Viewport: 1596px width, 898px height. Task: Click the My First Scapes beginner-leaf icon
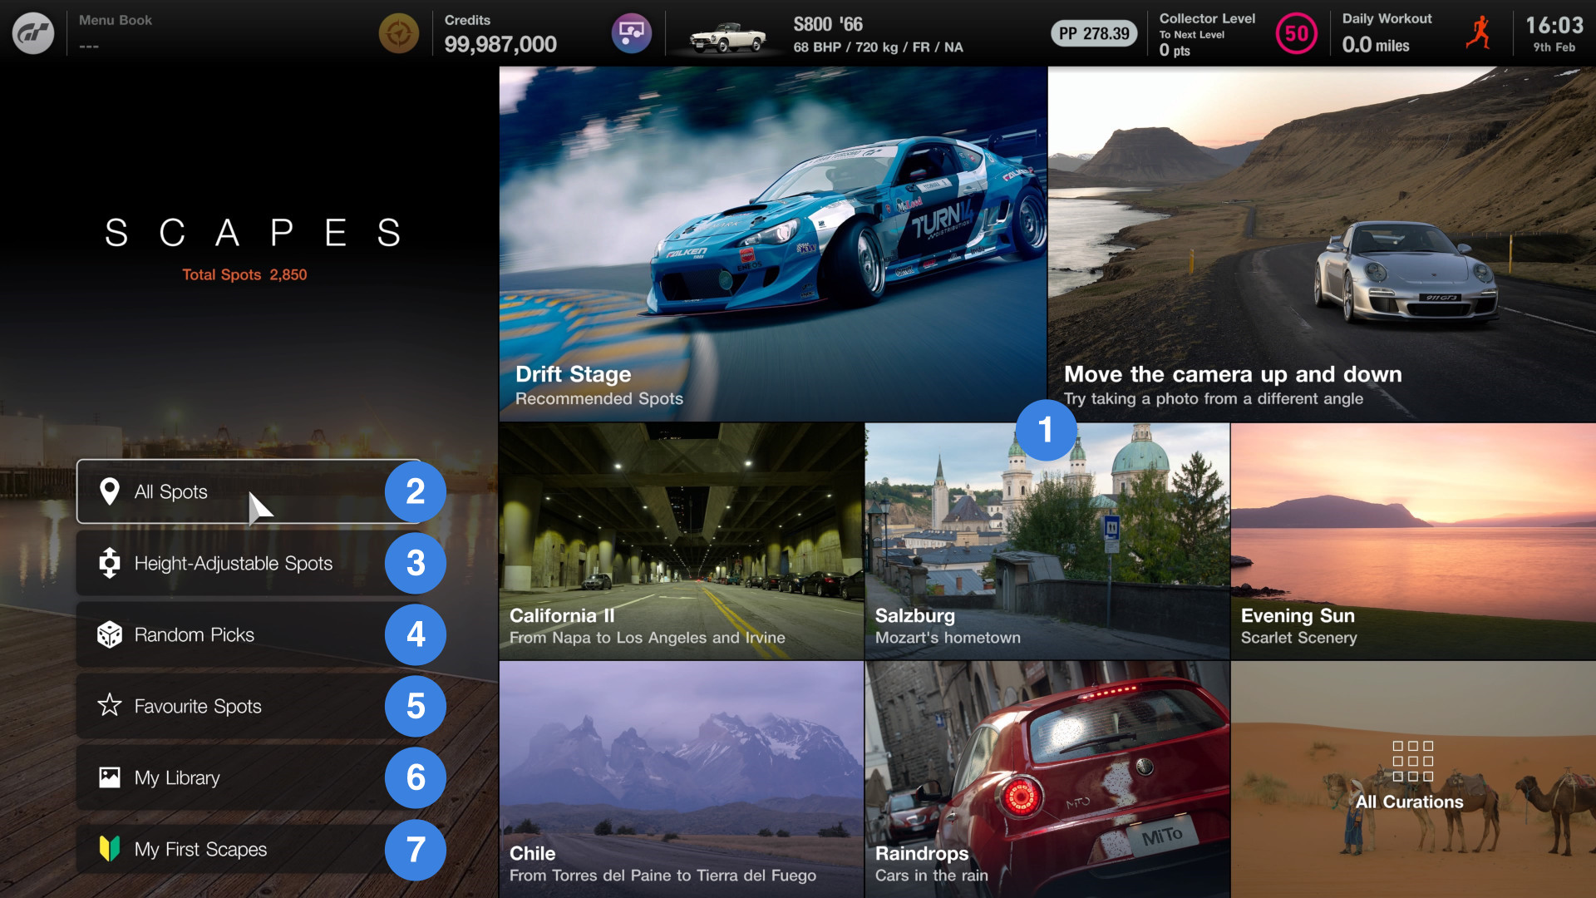(109, 849)
